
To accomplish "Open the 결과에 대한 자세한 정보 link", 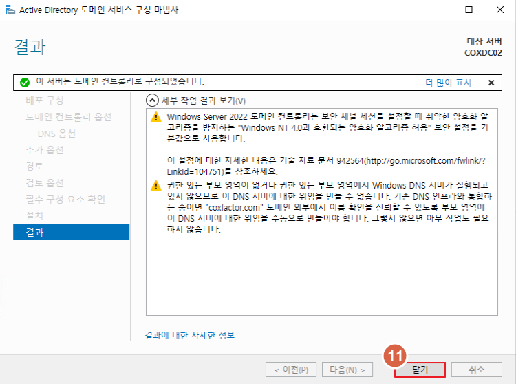I will (x=190, y=335).
